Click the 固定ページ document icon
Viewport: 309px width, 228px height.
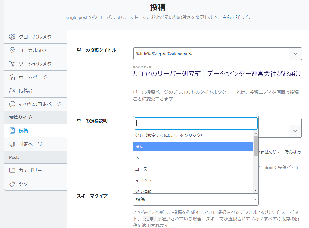[x=12, y=144]
